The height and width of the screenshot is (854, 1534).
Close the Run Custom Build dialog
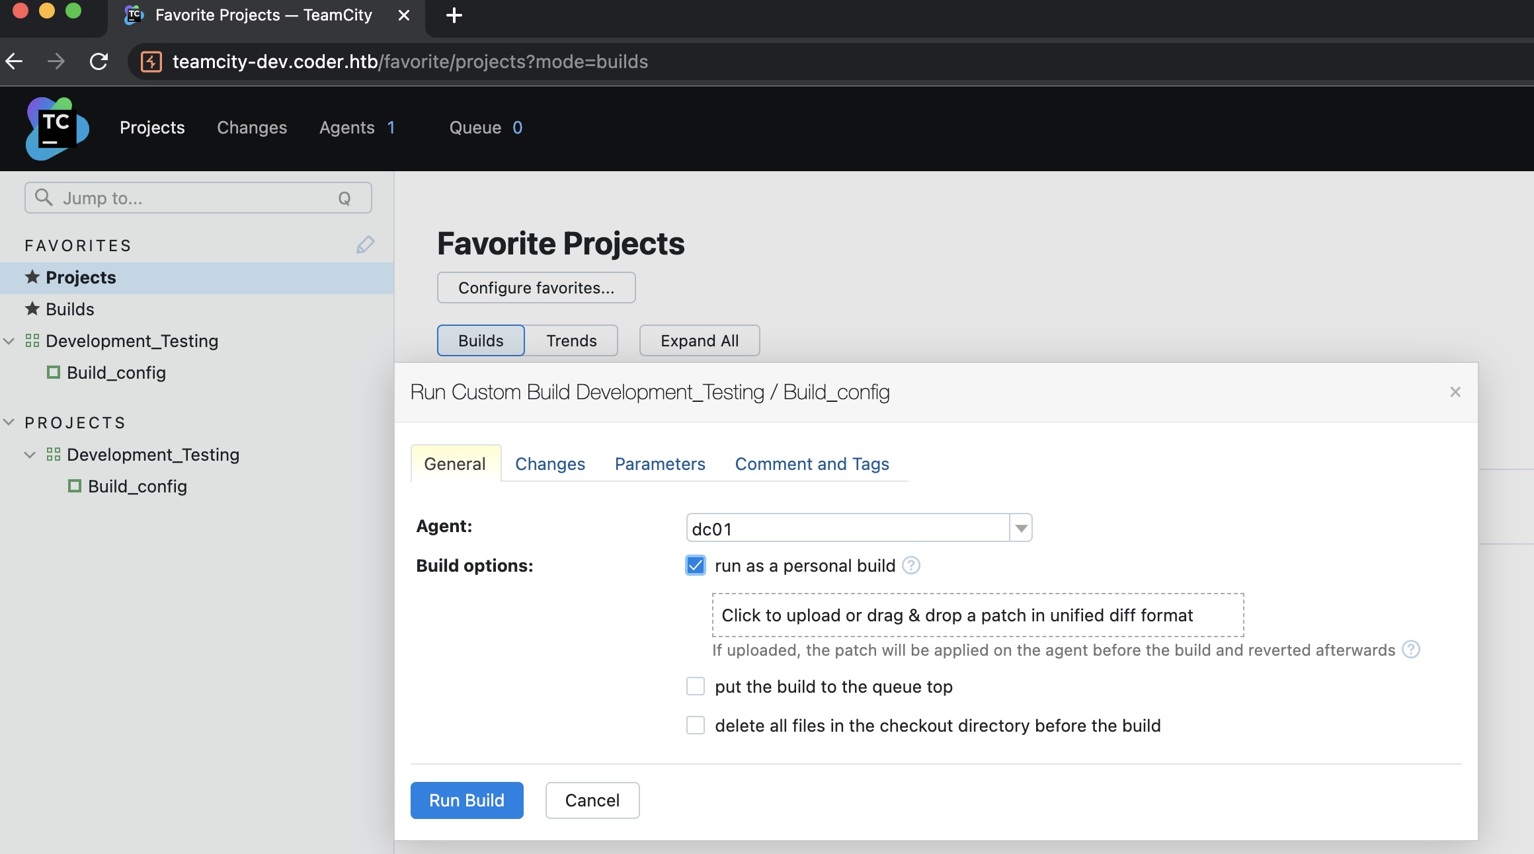point(1455,392)
